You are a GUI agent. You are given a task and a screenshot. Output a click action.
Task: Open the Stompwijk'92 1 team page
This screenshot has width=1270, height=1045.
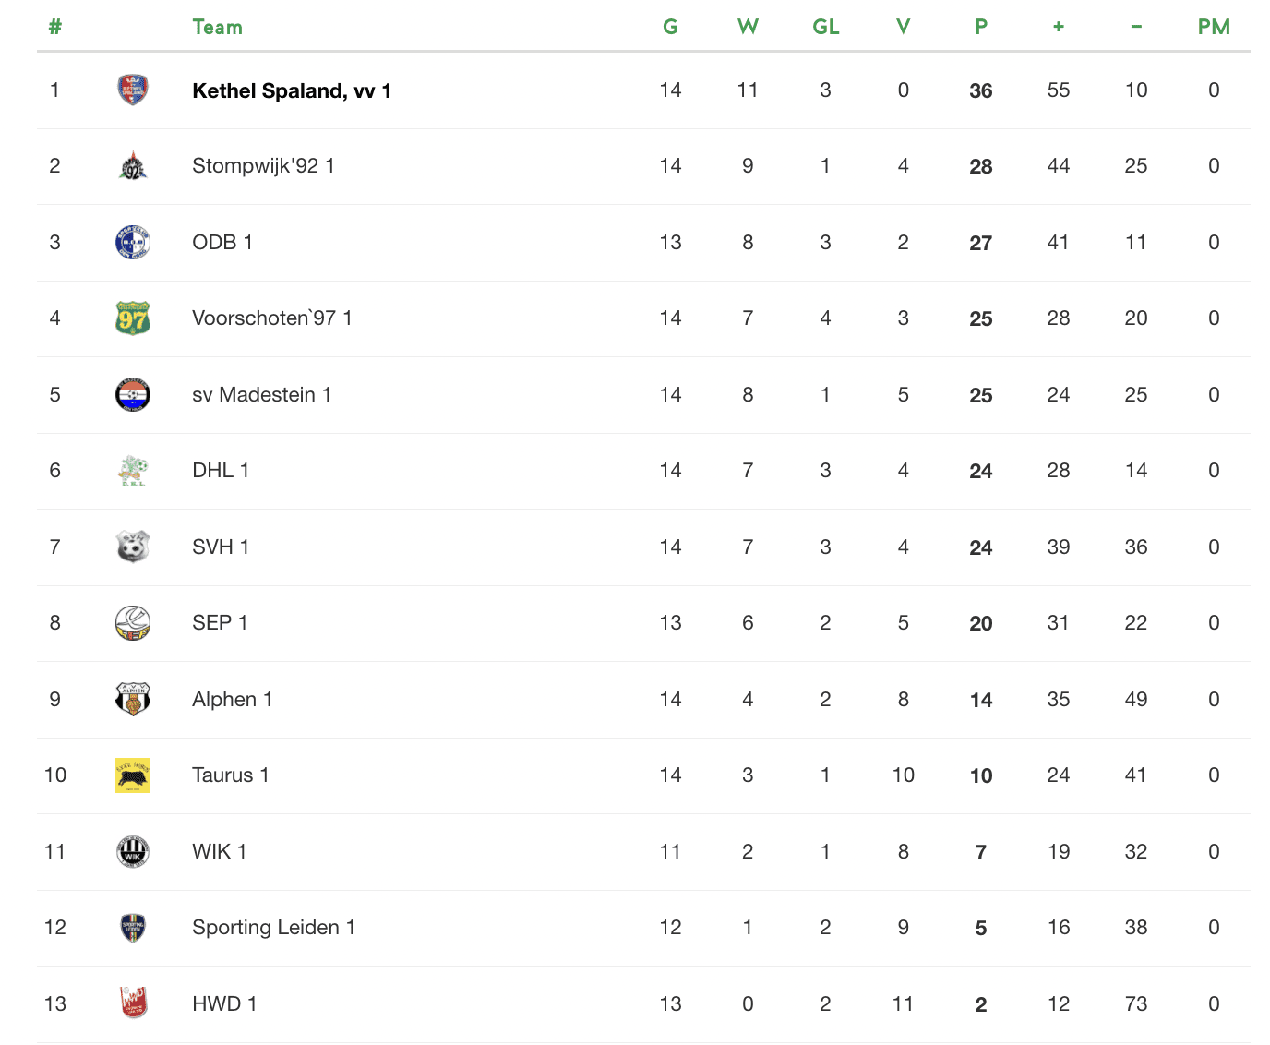pos(263,166)
